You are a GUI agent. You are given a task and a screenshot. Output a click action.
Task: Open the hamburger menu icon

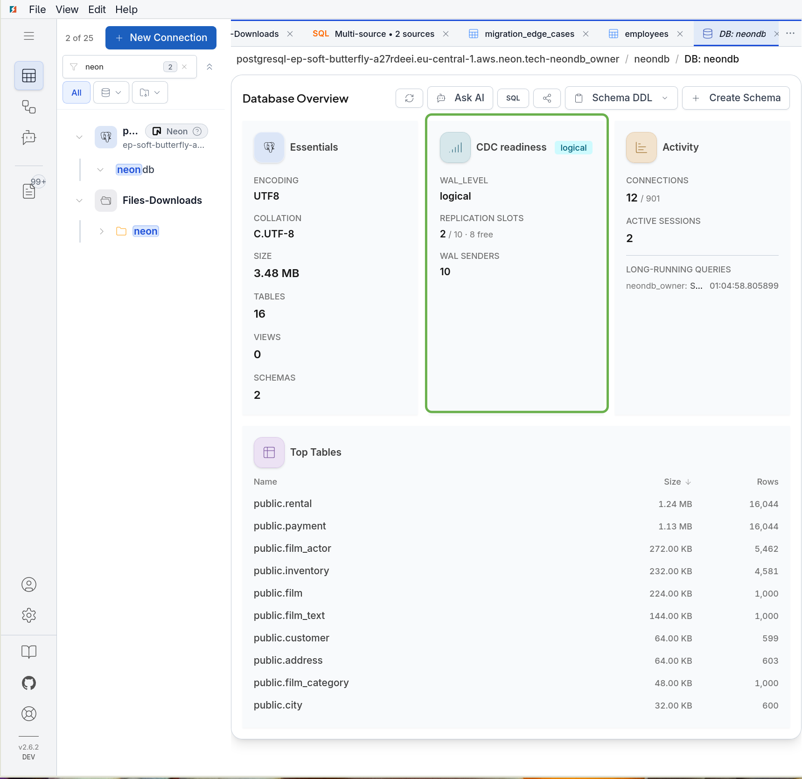[x=29, y=36]
